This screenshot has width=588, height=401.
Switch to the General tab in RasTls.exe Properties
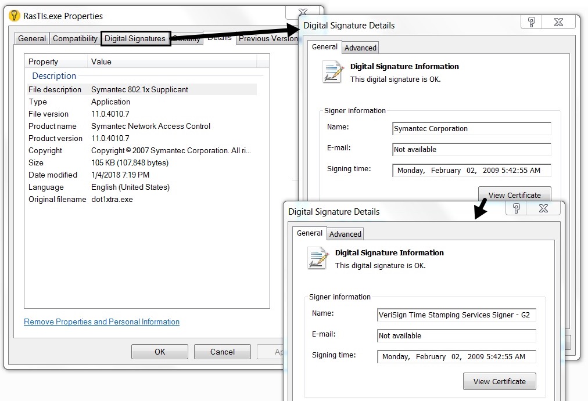click(32, 38)
